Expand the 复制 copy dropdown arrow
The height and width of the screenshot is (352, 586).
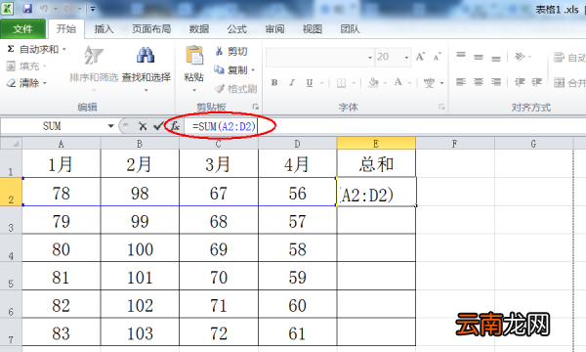[x=253, y=70]
